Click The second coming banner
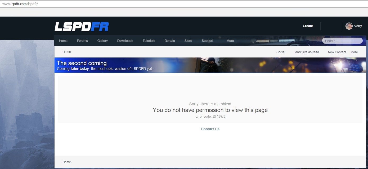Image resolution: width=368 pixels, height=169 pixels. coord(210,65)
